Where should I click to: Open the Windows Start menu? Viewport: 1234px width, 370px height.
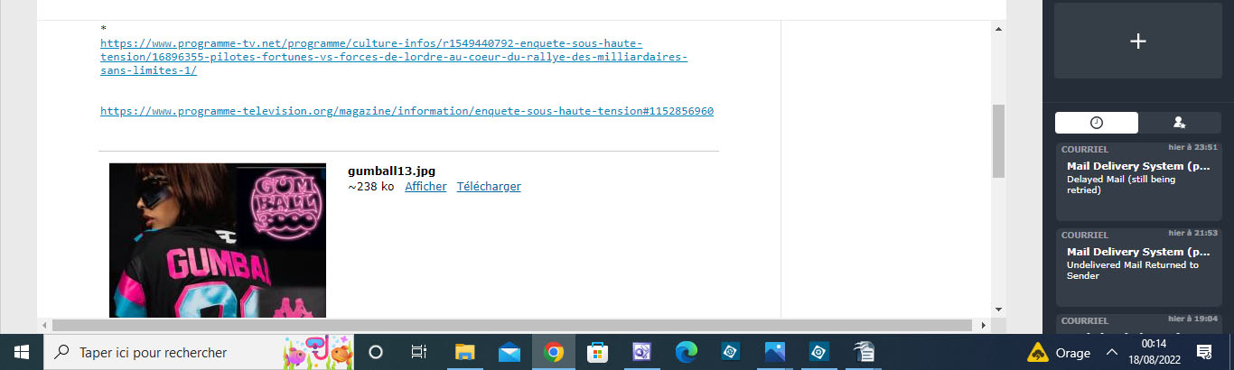tap(22, 352)
